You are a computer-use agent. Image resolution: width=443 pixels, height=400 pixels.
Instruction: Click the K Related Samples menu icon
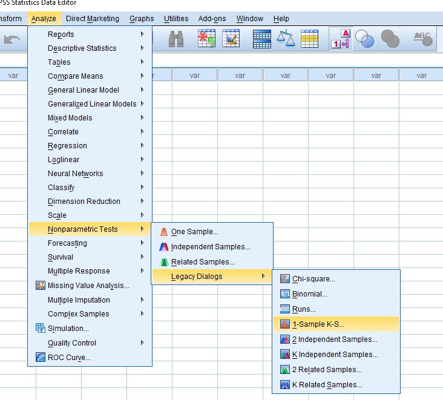click(x=285, y=385)
